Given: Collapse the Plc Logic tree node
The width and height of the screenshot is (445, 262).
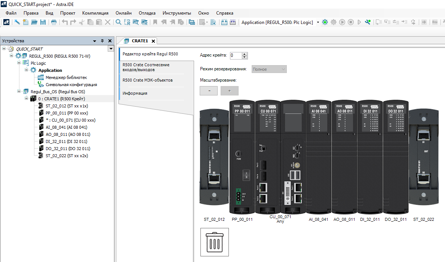Looking at the screenshot, I should [x=19, y=63].
